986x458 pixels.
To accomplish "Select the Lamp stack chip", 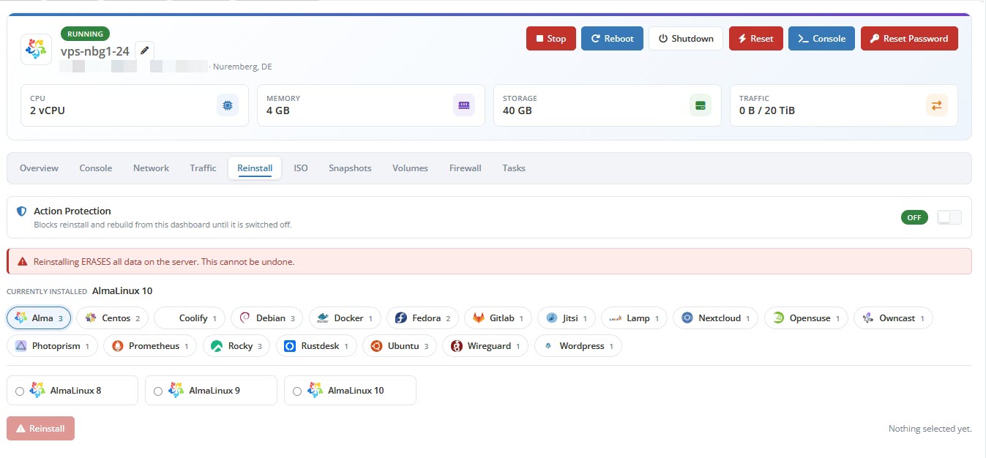I will 634,318.
